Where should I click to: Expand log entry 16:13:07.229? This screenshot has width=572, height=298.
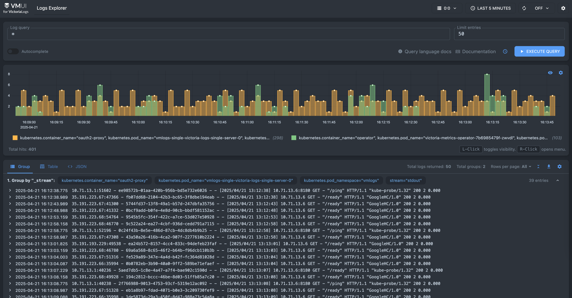click(10, 270)
